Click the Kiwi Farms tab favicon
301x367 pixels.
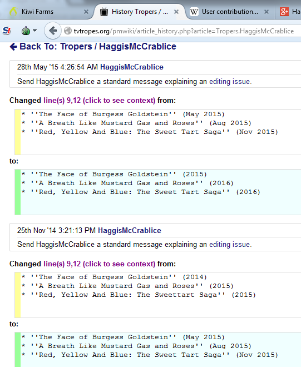coord(13,12)
